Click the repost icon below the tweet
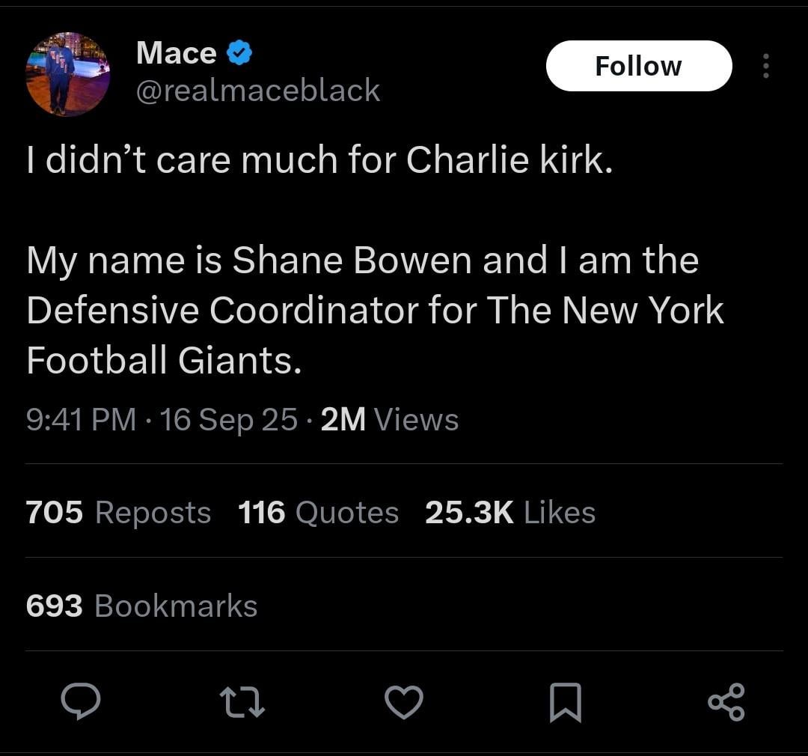Viewport: 808px width, 756px height. [x=242, y=701]
